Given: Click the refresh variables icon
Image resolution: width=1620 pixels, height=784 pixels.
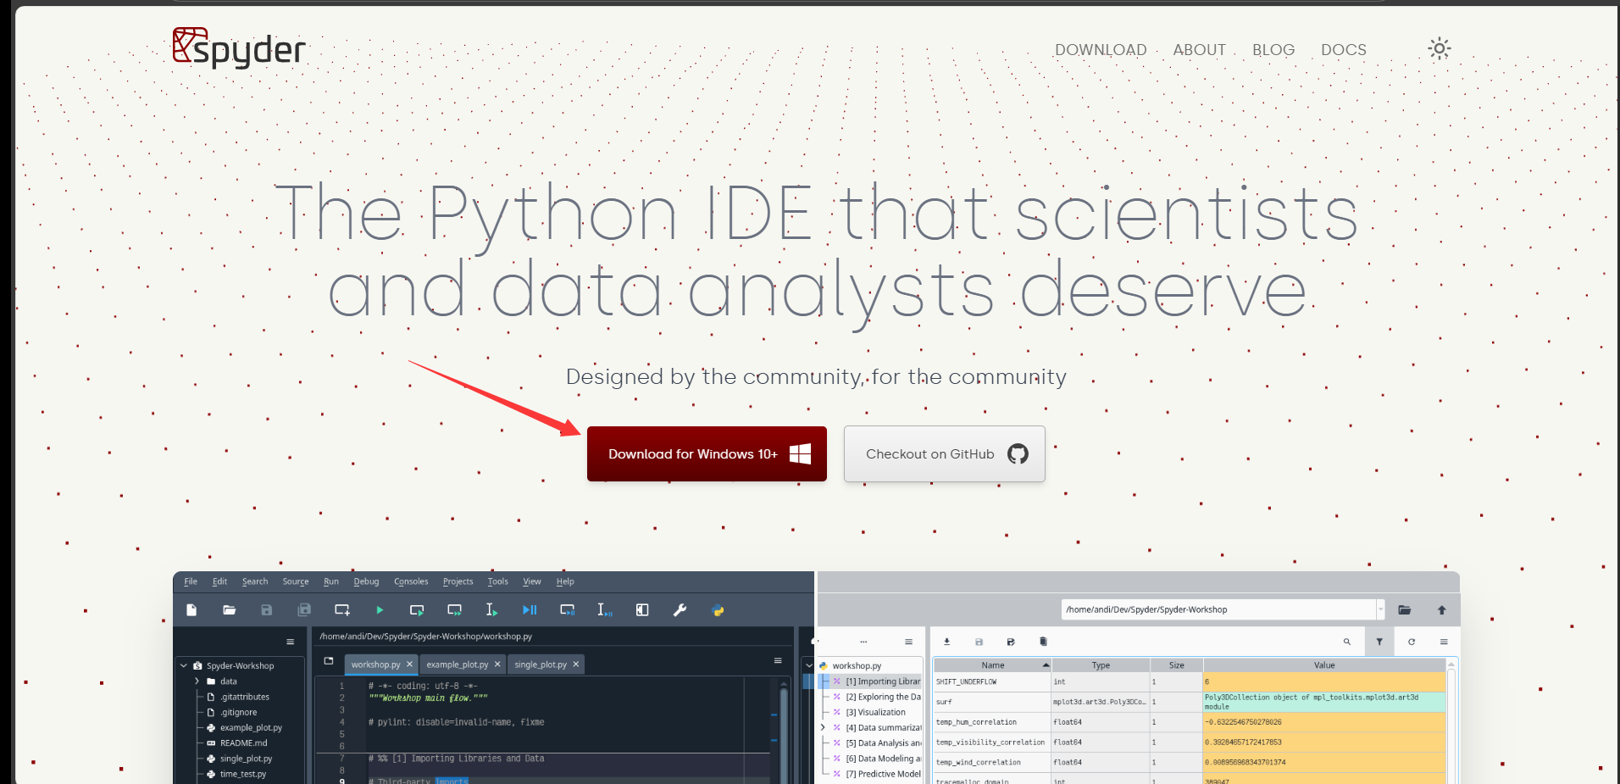Looking at the screenshot, I should click(x=1412, y=642).
